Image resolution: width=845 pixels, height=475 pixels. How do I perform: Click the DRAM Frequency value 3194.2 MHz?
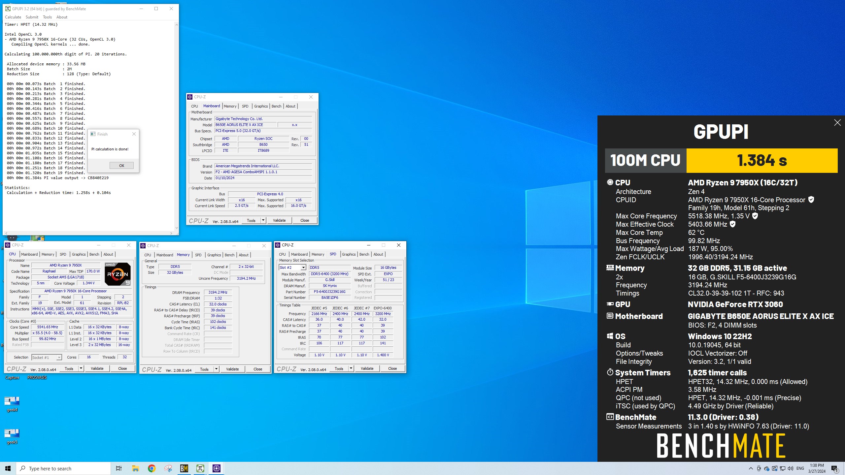tap(218, 293)
